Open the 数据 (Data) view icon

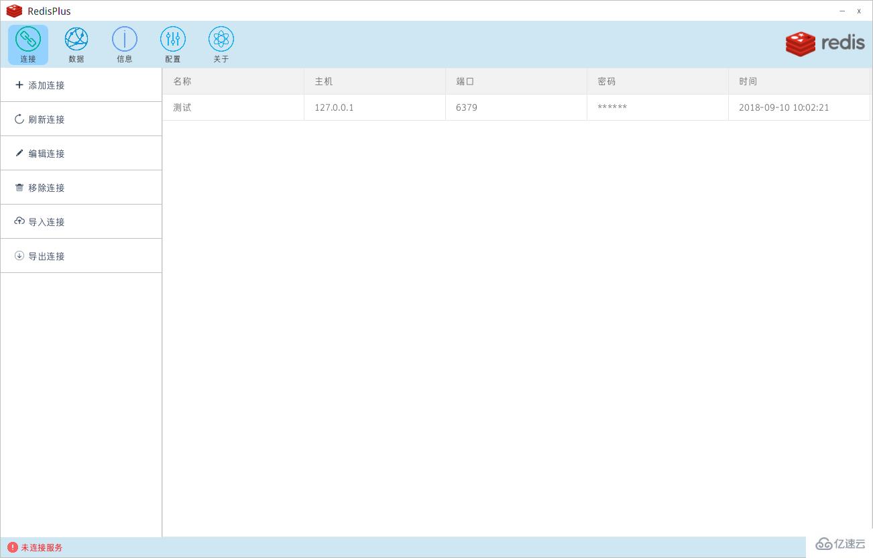(x=76, y=44)
